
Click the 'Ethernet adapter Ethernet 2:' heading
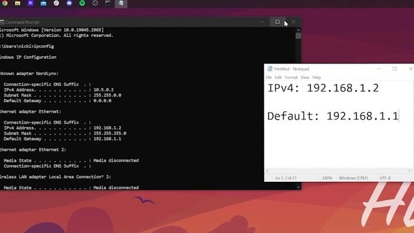pyautogui.click(x=33, y=150)
